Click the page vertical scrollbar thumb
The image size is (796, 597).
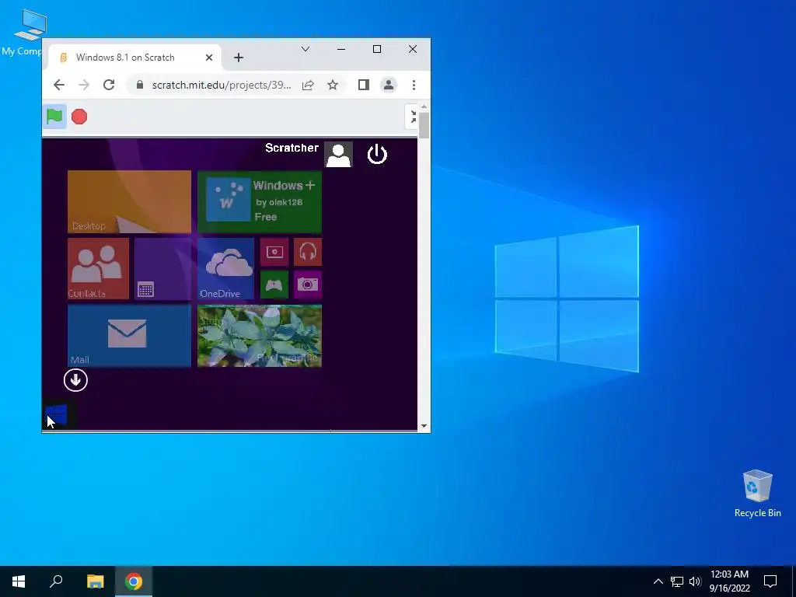[x=424, y=125]
